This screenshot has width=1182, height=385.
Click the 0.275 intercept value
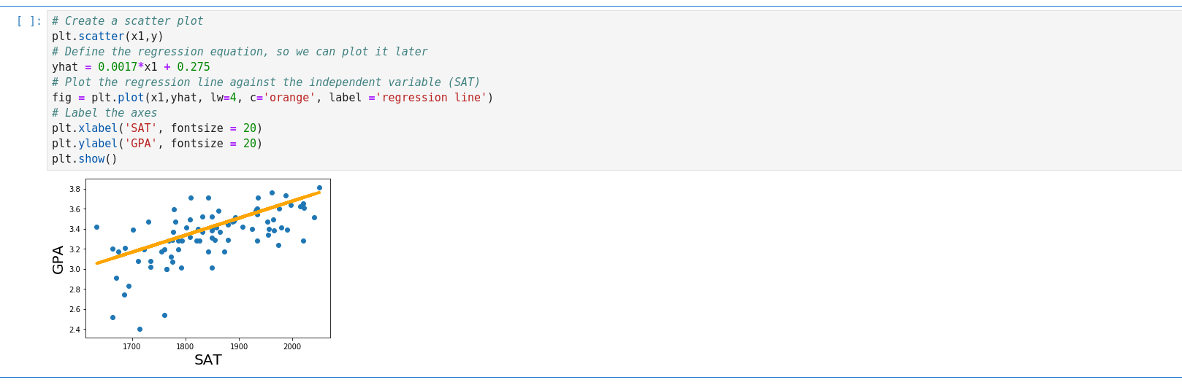tap(194, 67)
